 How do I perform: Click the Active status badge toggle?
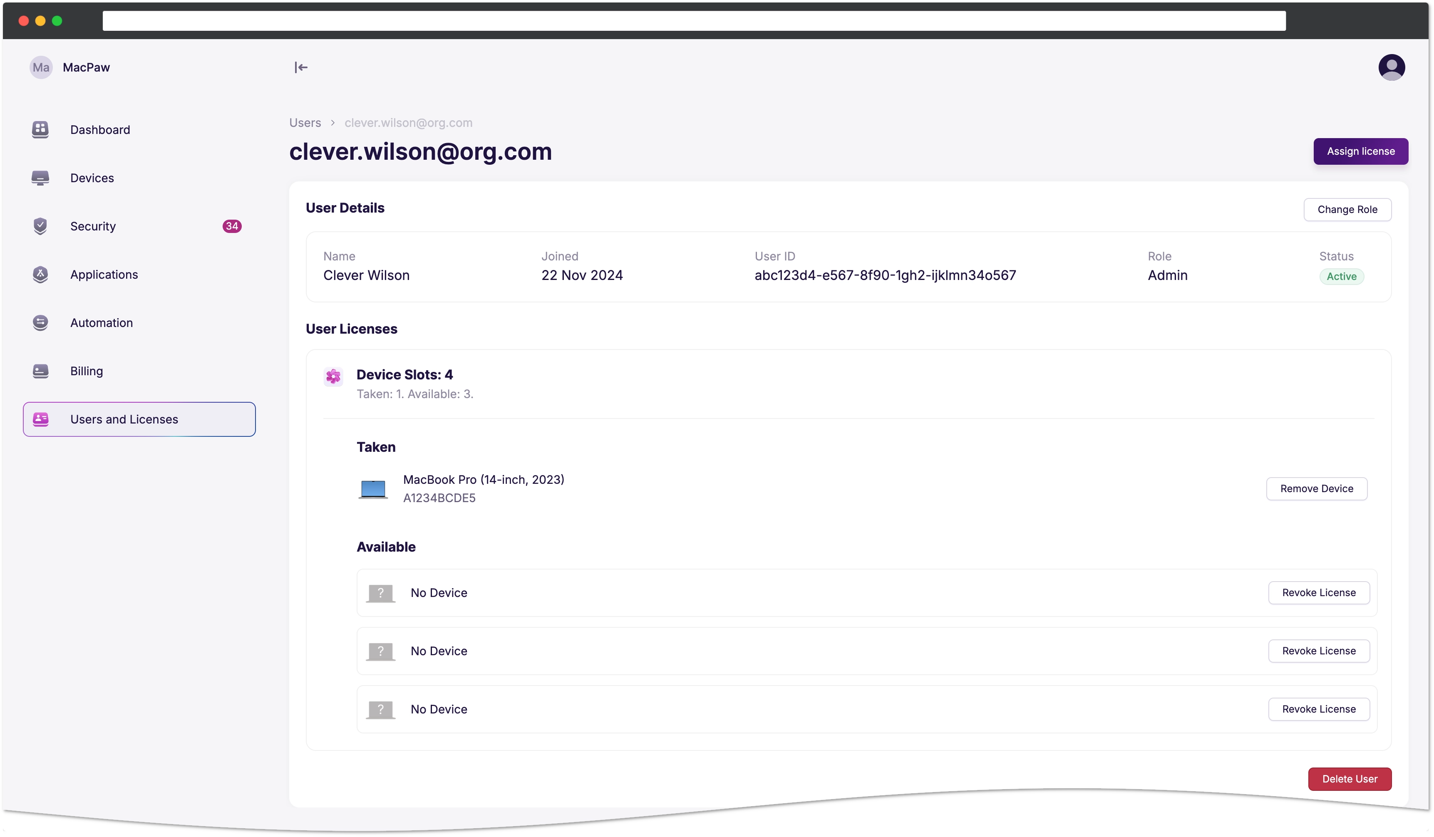tap(1340, 276)
